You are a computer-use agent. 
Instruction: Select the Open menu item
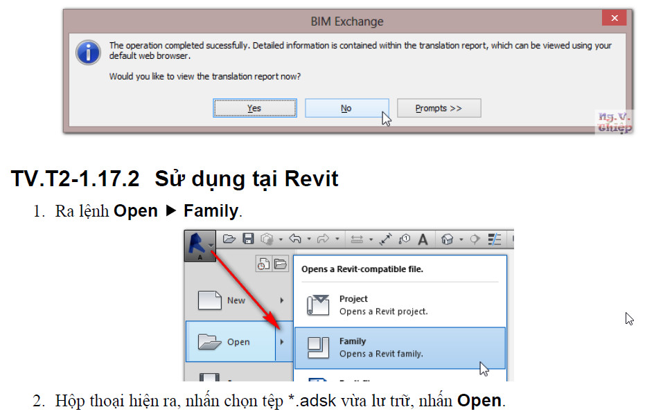coord(231,342)
